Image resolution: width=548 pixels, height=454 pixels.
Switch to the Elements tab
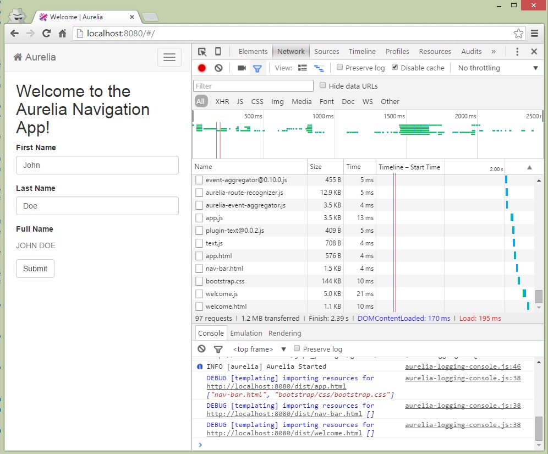[x=253, y=51]
